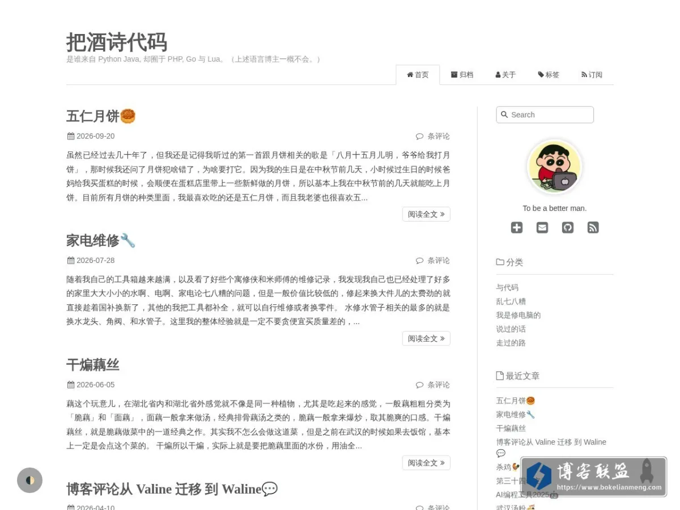Image resolution: width=680 pixels, height=510 pixels.
Task: Select category 走过的路 in sidebar
Action: (511, 343)
